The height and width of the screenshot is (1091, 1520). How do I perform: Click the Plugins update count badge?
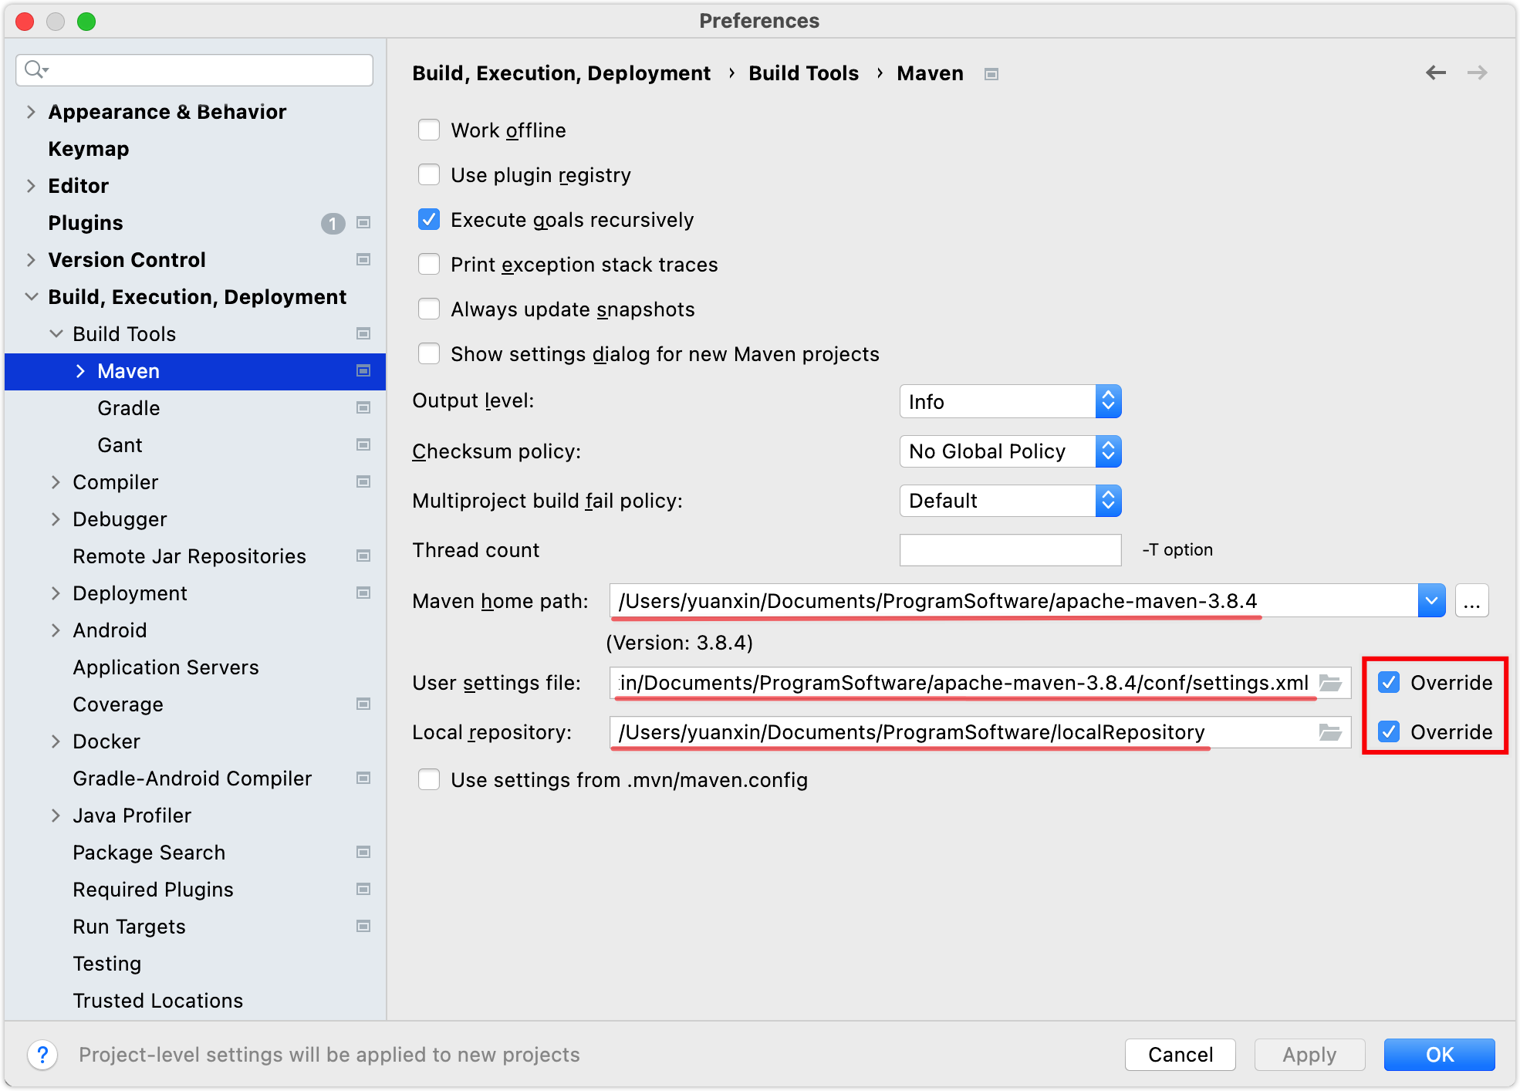click(x=333, y=224)
